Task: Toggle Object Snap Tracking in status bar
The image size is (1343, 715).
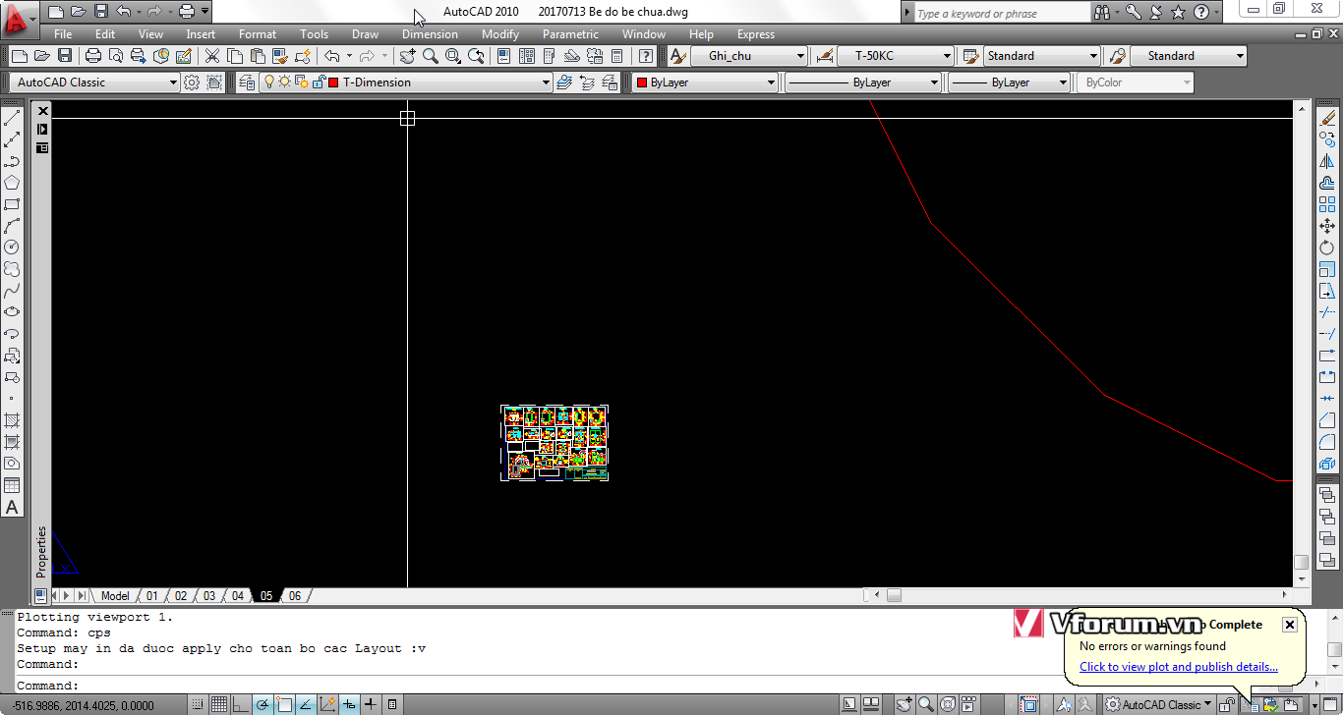Action: tap(306, 704)
